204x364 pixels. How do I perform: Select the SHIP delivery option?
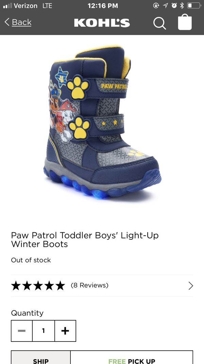point(41,358)
